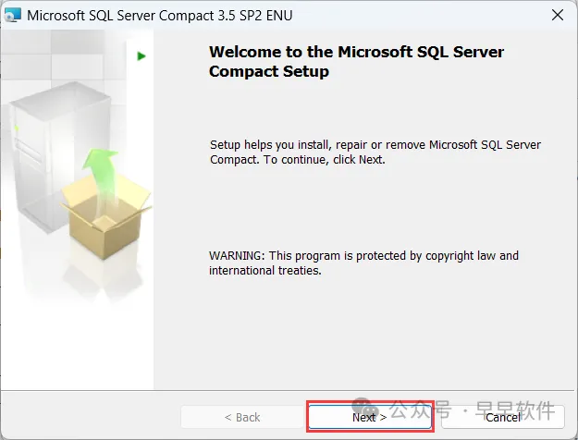This screenshot has width=578, height=440.
Task: Click the installer icon in the title bar
Action: tap(13, 16)
